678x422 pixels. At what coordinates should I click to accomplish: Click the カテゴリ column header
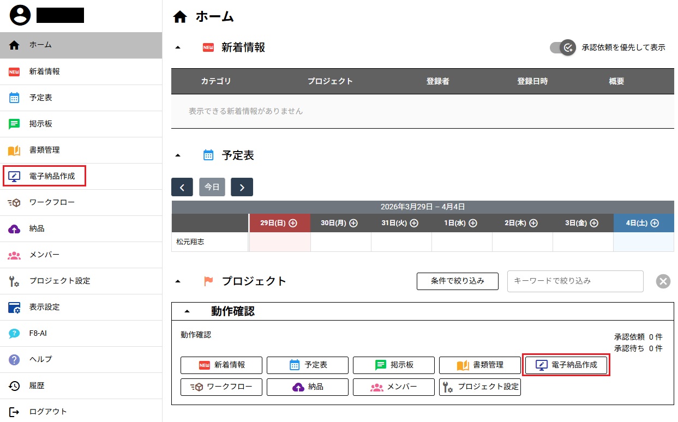point(216,81)
